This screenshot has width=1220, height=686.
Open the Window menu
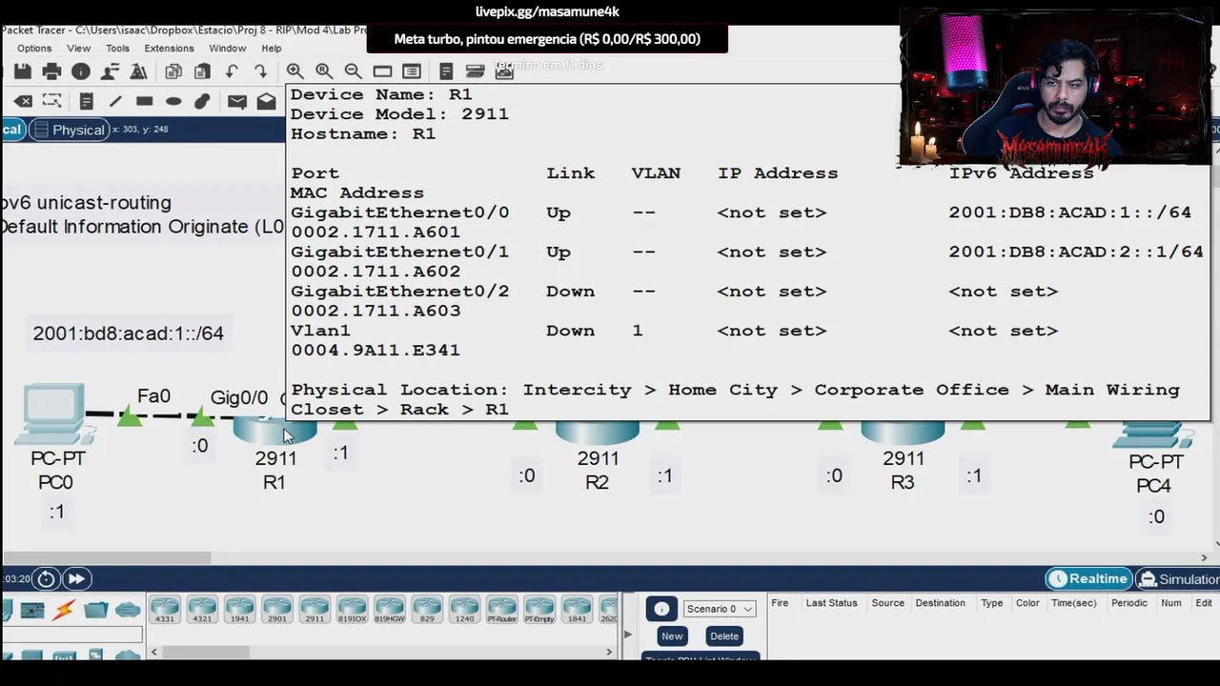click(228, 48)
